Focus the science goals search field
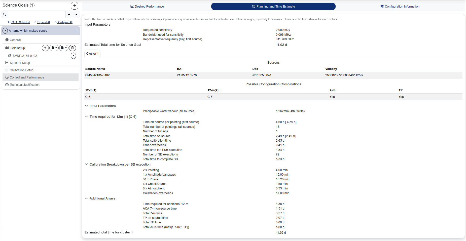466x241 pixels. pos(37,14)
